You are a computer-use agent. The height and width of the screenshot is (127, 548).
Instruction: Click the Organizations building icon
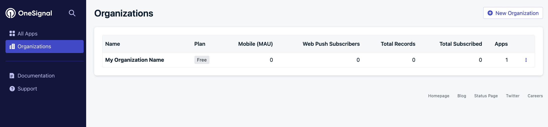pyautogui.click(x=12, y=46)
